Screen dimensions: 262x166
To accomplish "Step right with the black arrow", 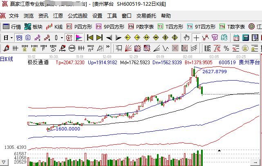I will 118,38.
